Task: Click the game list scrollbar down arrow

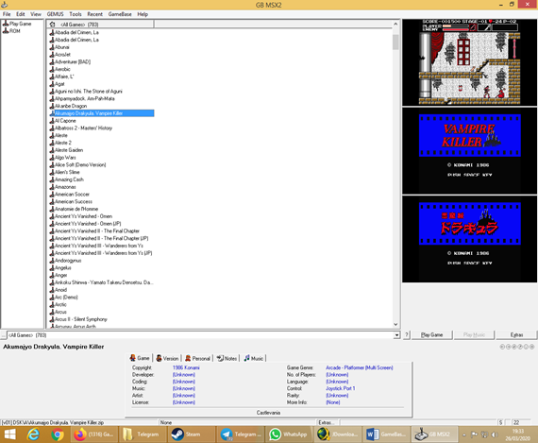Action: pos(395,324)
